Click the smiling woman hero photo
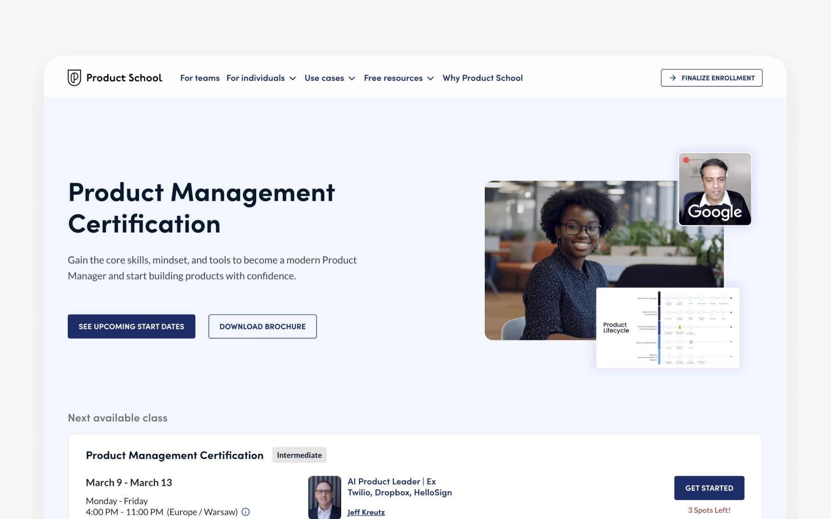The height and width of the screenshot is (519, 831). (x=604, y=260)
